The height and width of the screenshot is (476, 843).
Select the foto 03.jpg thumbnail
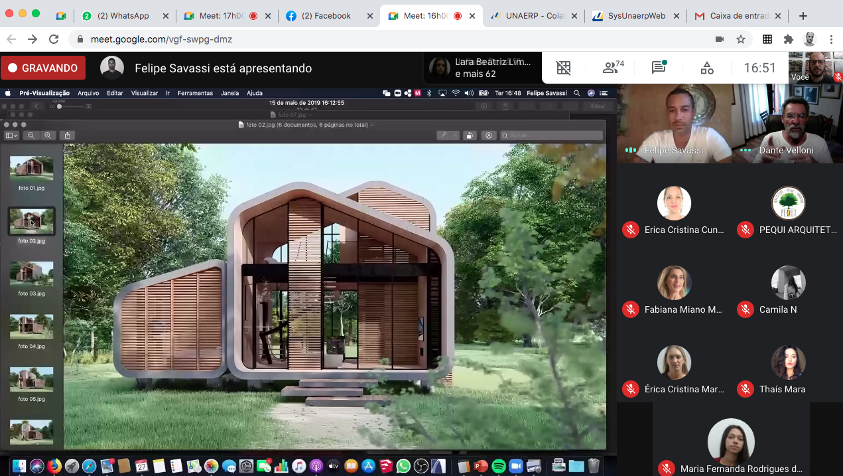tap(32, 274)
